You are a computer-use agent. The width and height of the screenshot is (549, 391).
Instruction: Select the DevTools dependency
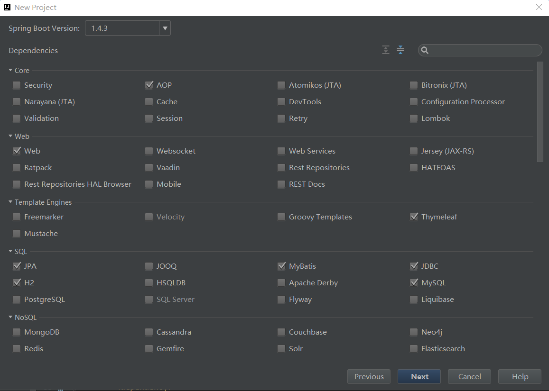[x=281, y=102]
